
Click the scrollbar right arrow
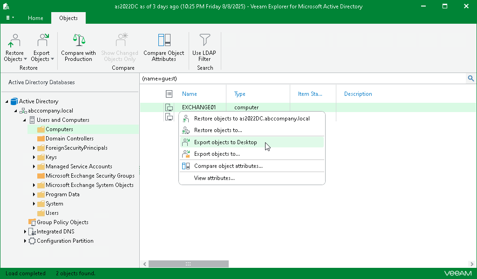pyautogui.click(x=472, y=264)
